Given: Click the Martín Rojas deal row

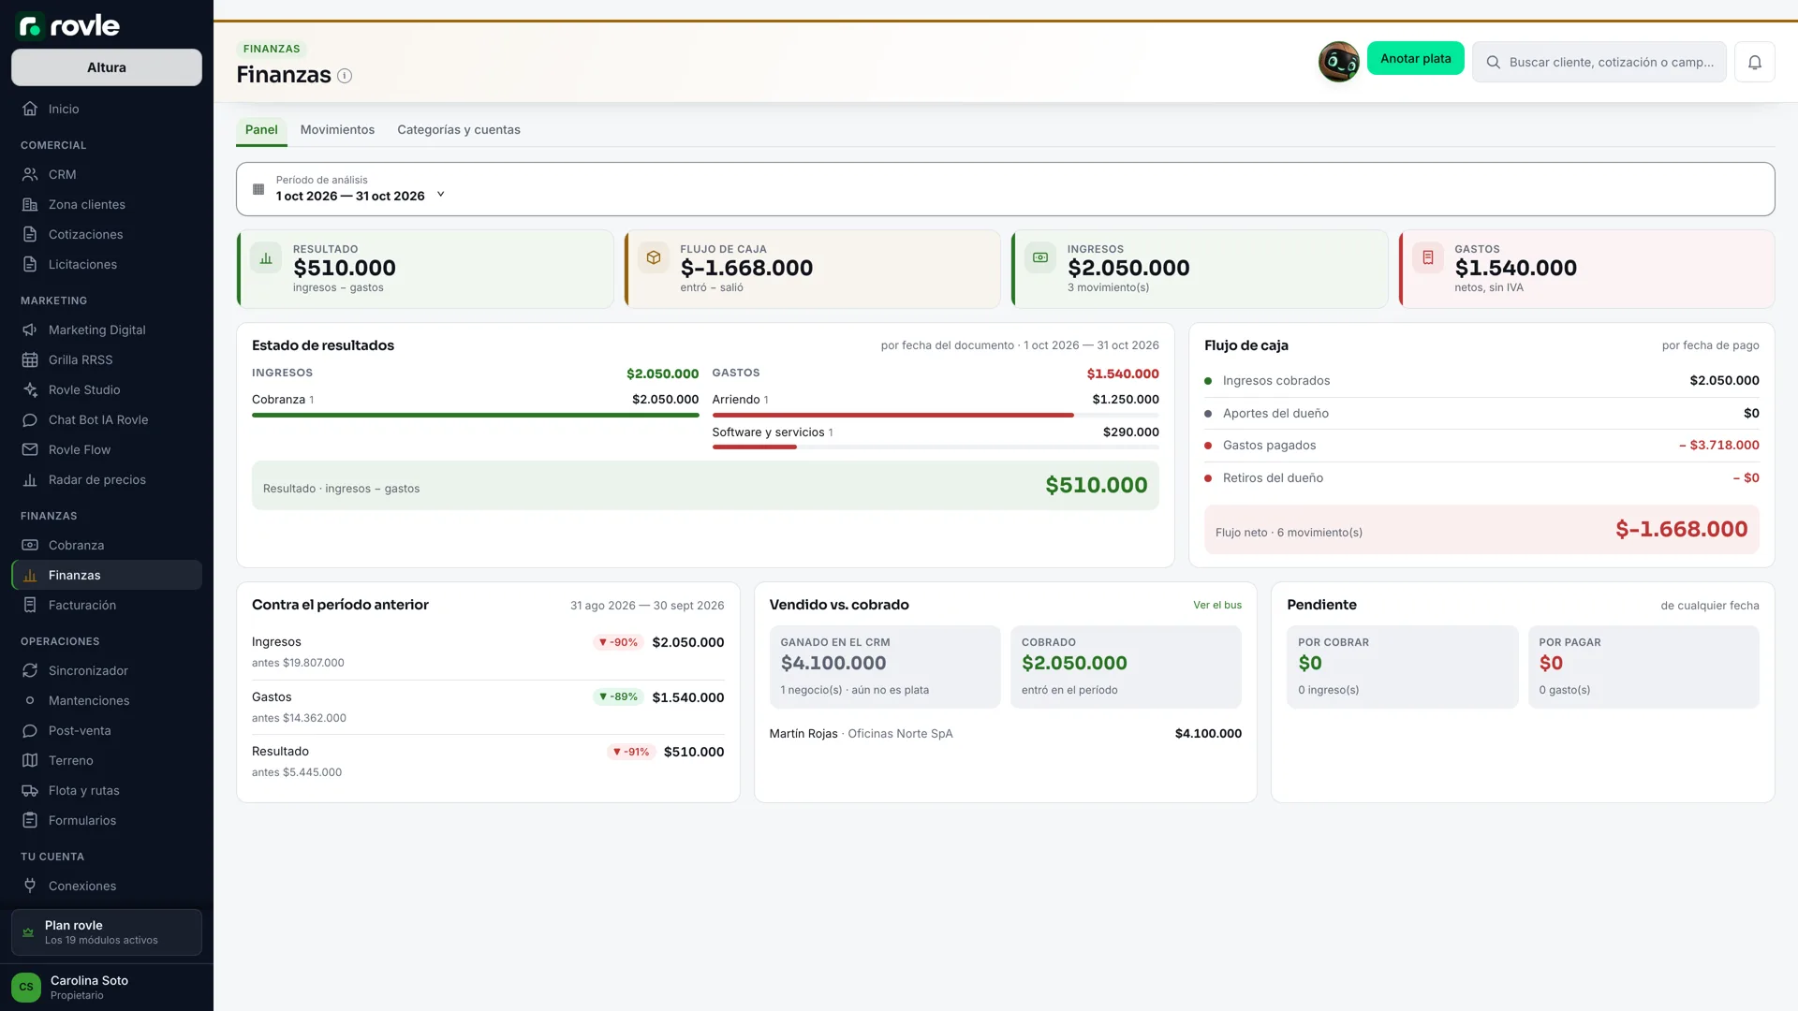Looking at the screenshot, I should [x=1006, y=734].
